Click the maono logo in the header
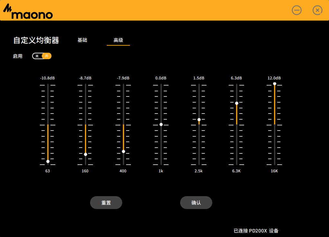Image resolution: width=329 pixels, height=237 pixels. tap(28, 12)
